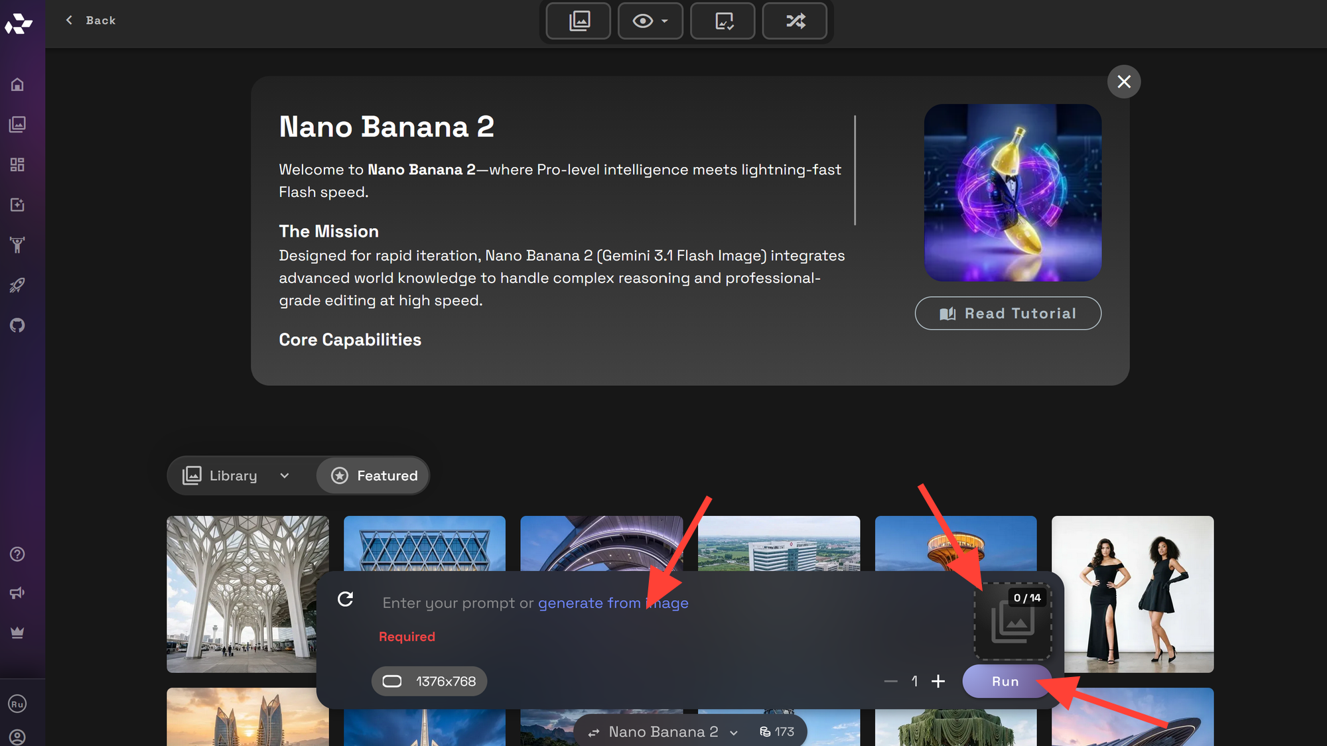
Task: Click the megaphone announcements icon
Action: [x=18, y=593]
